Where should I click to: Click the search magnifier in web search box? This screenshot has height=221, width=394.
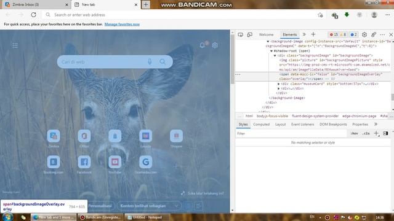[163, 61]
